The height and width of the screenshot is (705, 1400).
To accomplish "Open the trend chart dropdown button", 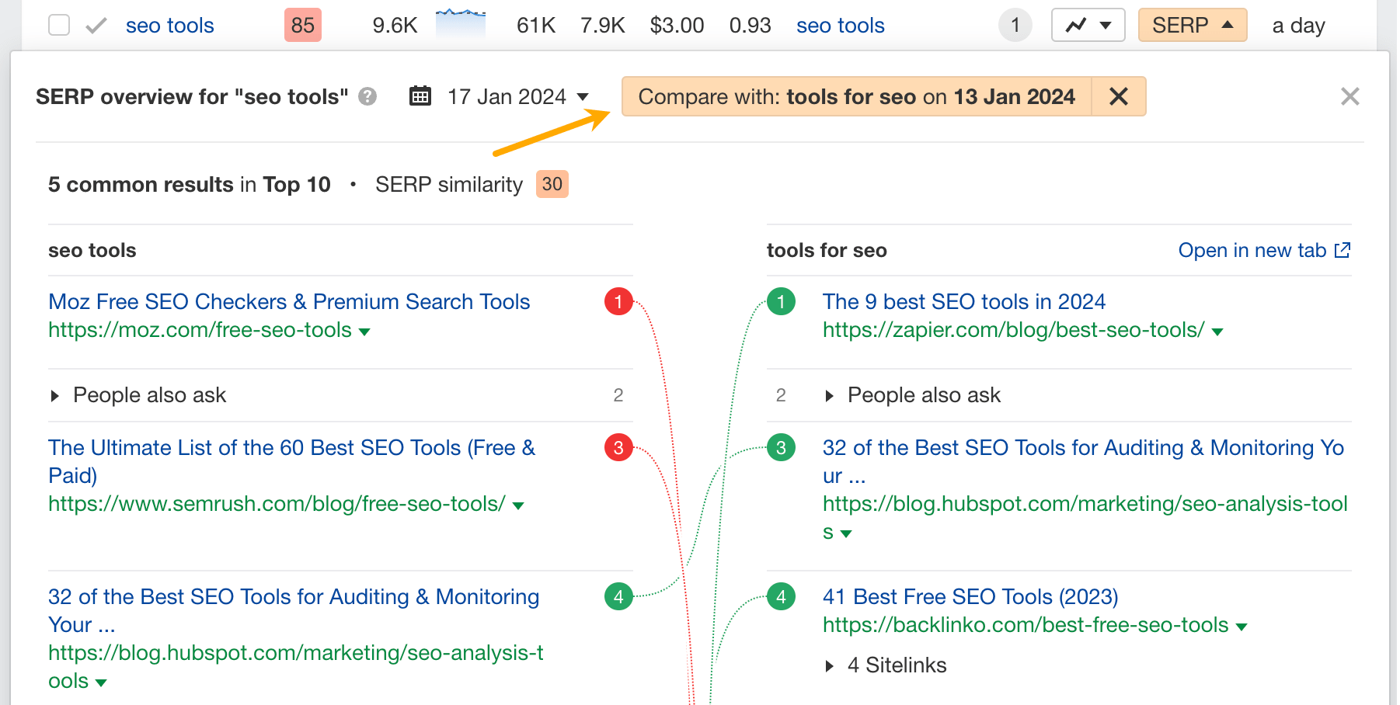I will (1088, 26).
